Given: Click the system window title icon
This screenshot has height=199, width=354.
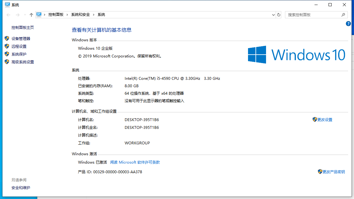Looking at the screenshot, I should click(7, 5).
